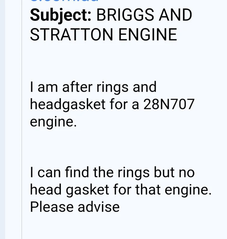Viewport: 227px width, 239px height.
Task: Click the word 'BRIGGS' in the subject
Action: click(125, 15)
